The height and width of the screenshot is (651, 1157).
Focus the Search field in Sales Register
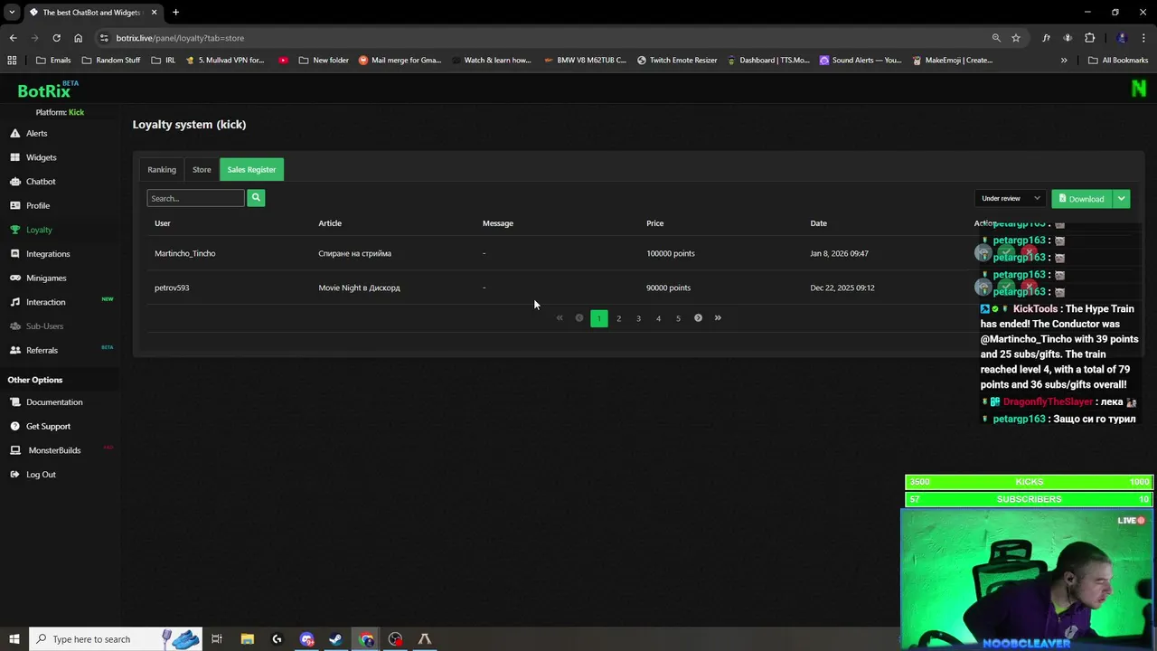click(x=196, y=198)
